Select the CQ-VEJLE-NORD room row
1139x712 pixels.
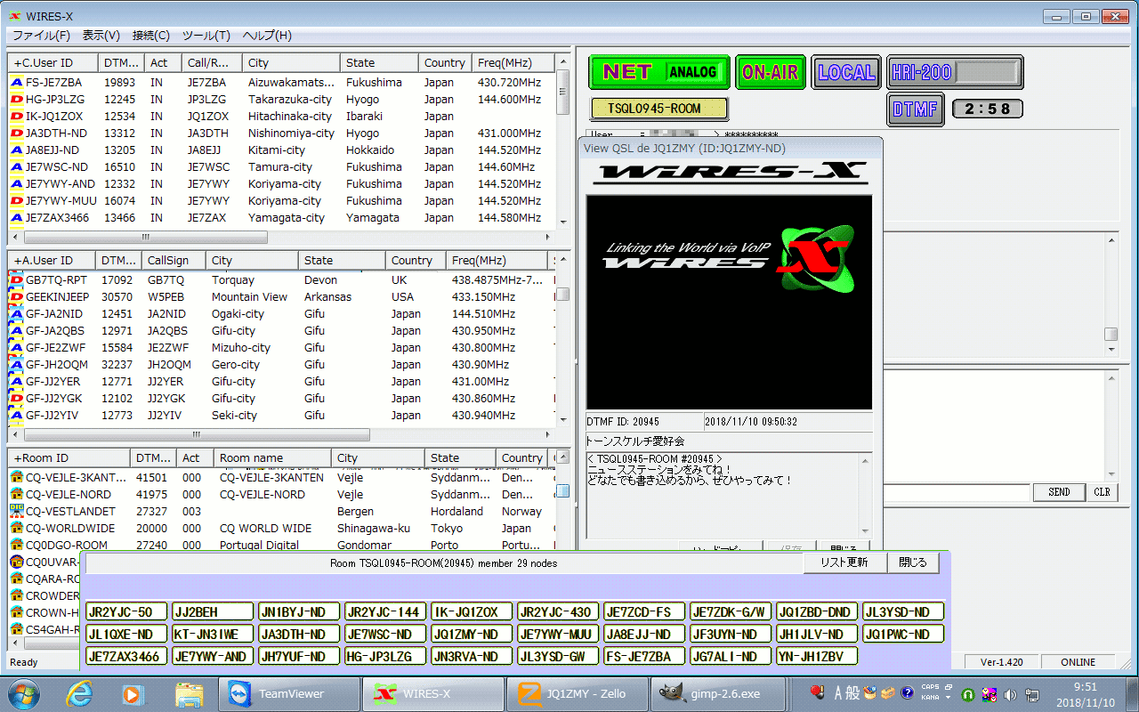282,495
